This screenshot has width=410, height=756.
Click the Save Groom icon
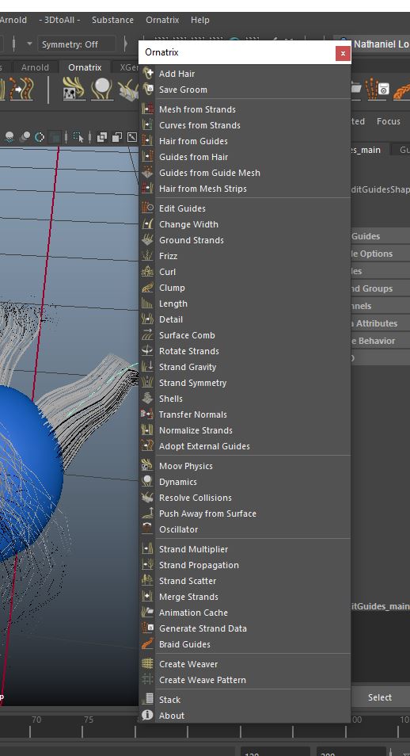click(x=147, y=90)
